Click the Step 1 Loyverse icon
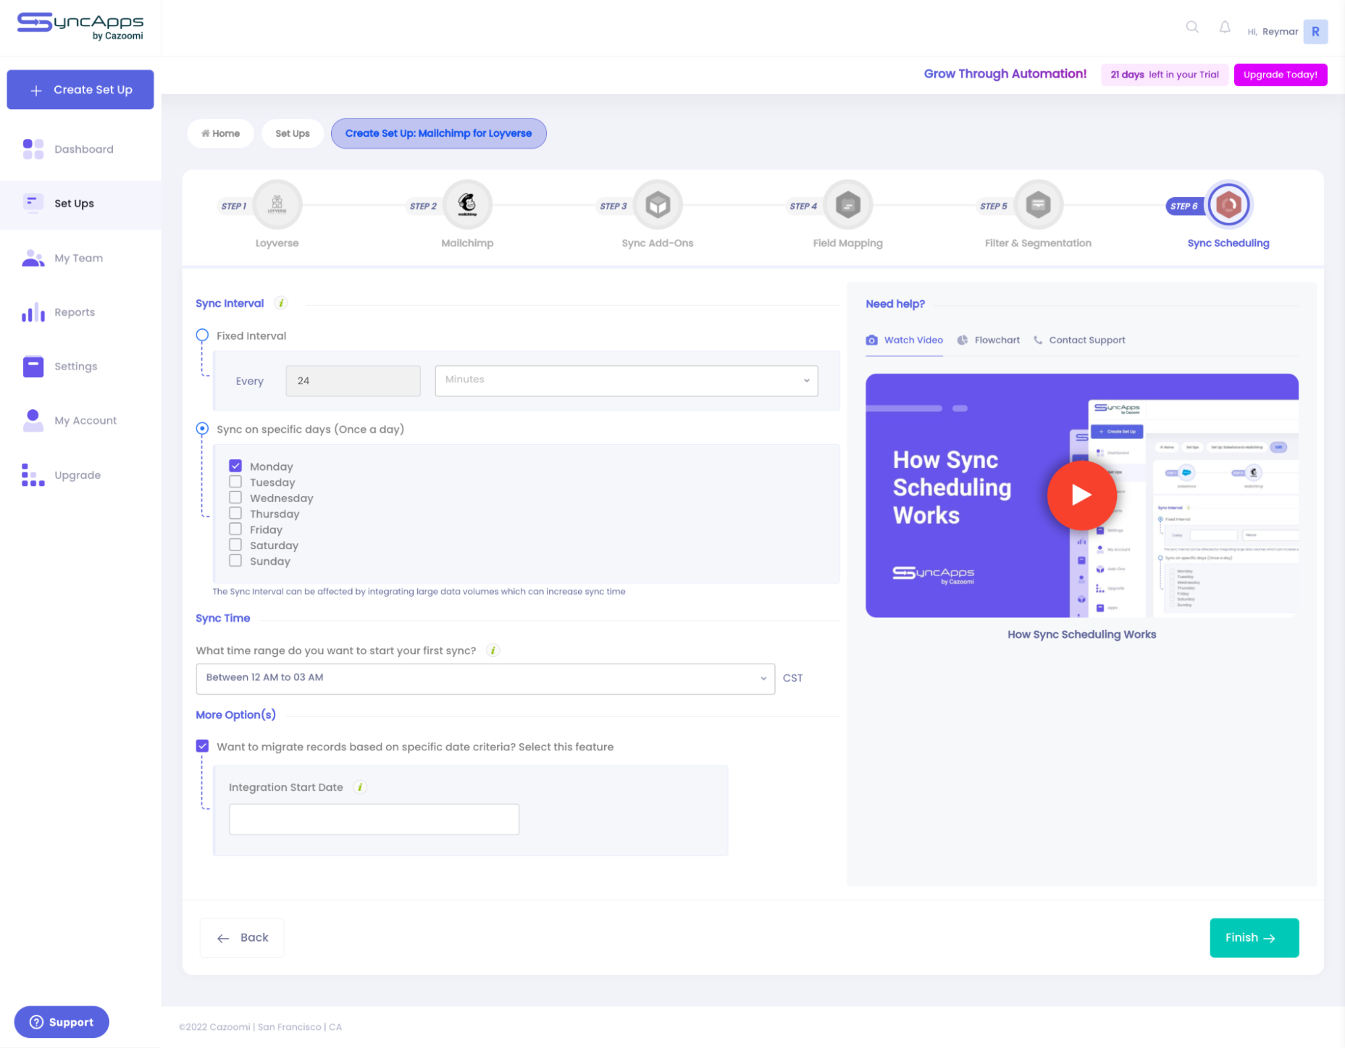The height and width of the screenshot is (1048, 1345). (x=277, y=204)
